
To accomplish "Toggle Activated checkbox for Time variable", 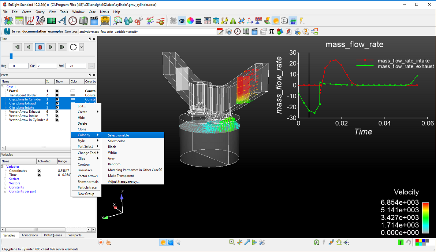I will tap(39, 175).
